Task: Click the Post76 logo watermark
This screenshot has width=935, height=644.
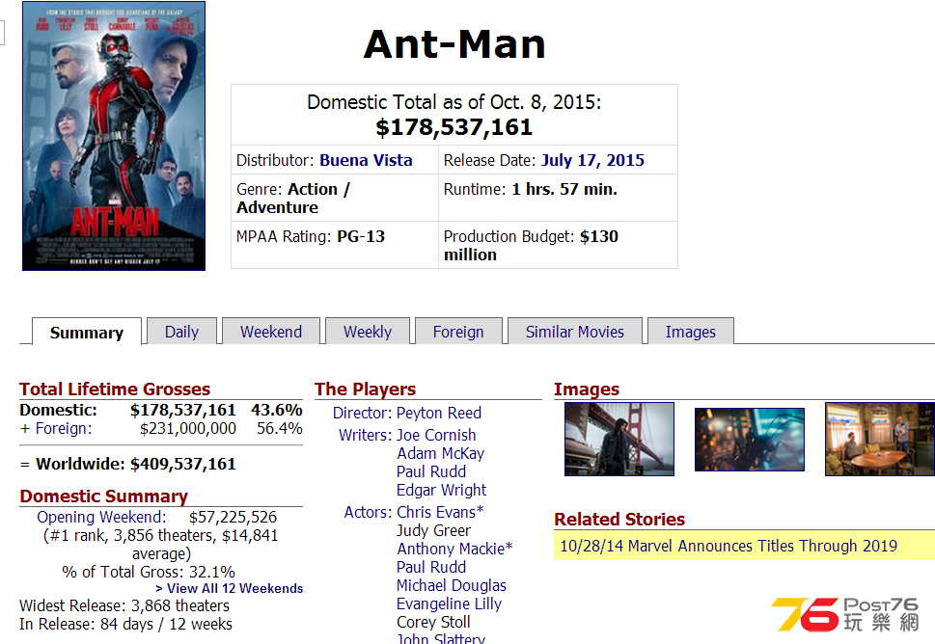Action: pos(845,614)
